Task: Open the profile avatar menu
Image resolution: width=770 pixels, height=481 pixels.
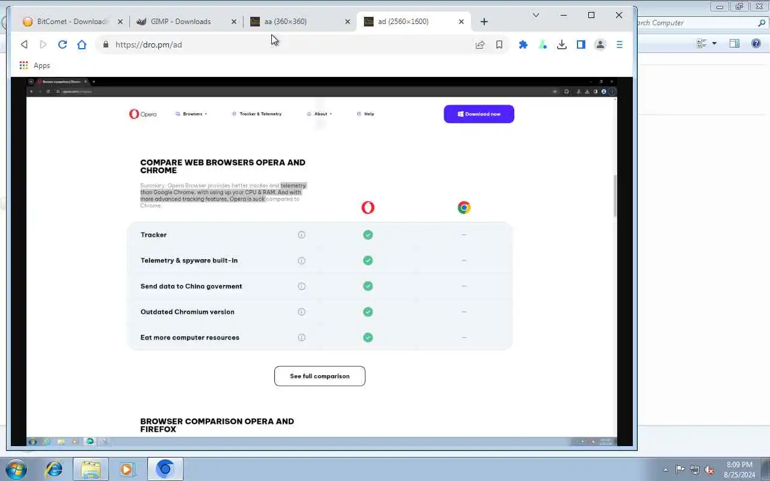Action: click(x=600, y=44)
